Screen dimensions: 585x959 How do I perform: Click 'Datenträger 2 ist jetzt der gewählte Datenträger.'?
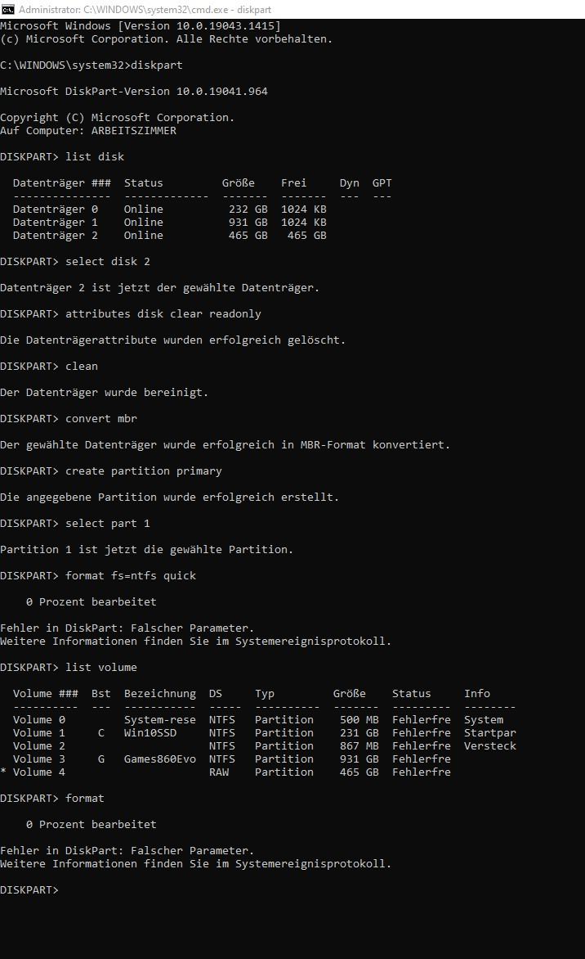coord(159,287)
